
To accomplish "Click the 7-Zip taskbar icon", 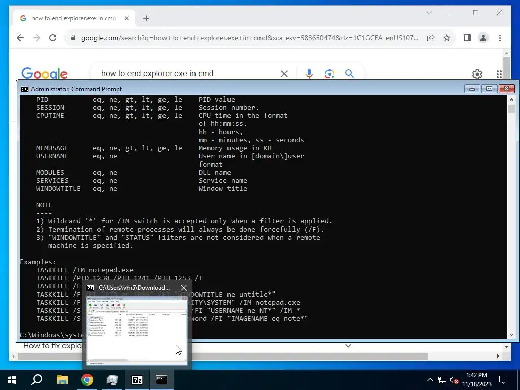I will point(137,380).
